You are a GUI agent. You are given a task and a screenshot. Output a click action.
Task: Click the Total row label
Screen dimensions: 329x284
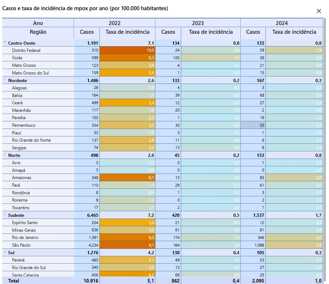point(14,281)
